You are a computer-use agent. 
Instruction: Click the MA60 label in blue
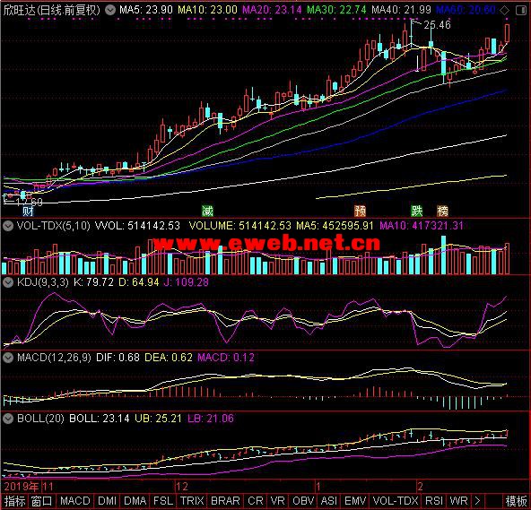pyautogui.click(x=466, y=10)
